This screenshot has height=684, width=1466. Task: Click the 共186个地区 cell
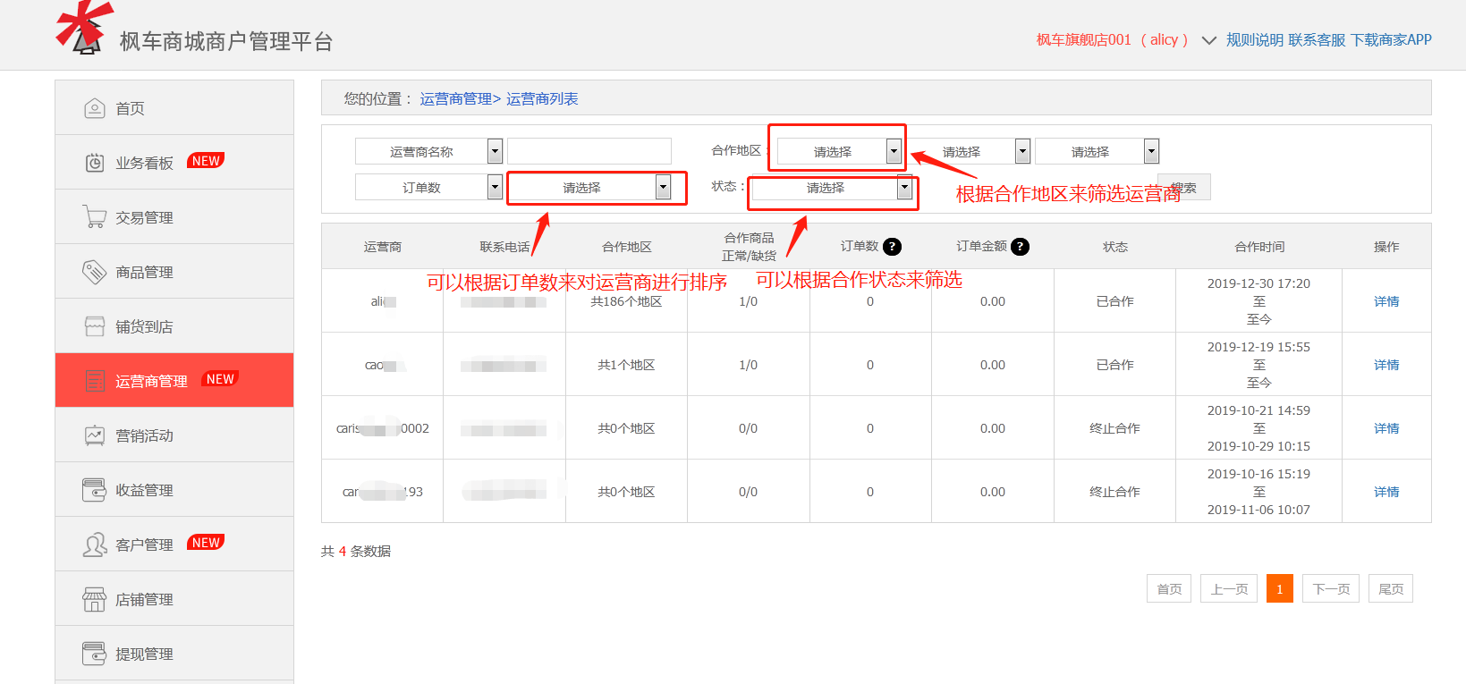[626, 302]
